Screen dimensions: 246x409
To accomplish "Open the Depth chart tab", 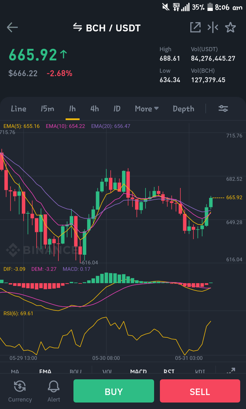I will click(183, 109).
